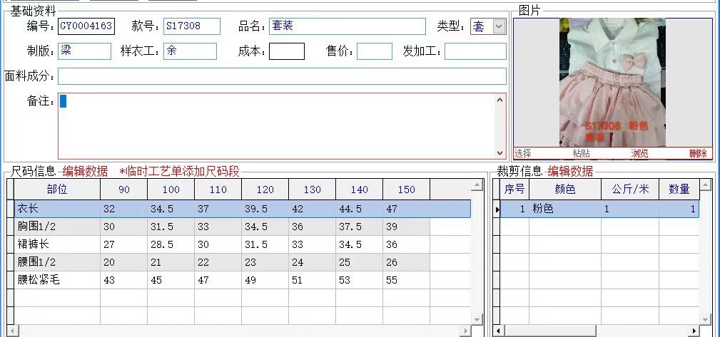
Task: Click size table horizontal scrollbar left arrow
Action: pyautogui.click(x=13, y=331)
